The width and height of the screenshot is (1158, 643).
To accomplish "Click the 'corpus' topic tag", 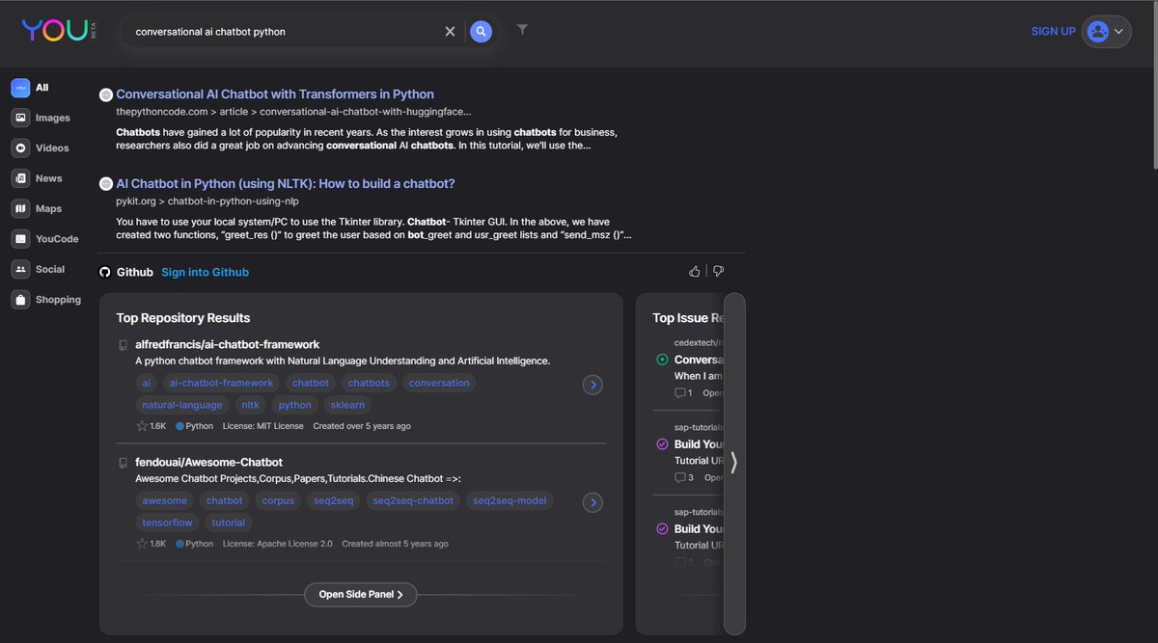I will [278, 501].
